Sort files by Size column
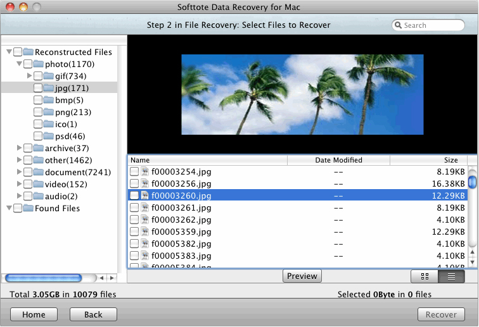 450,160
